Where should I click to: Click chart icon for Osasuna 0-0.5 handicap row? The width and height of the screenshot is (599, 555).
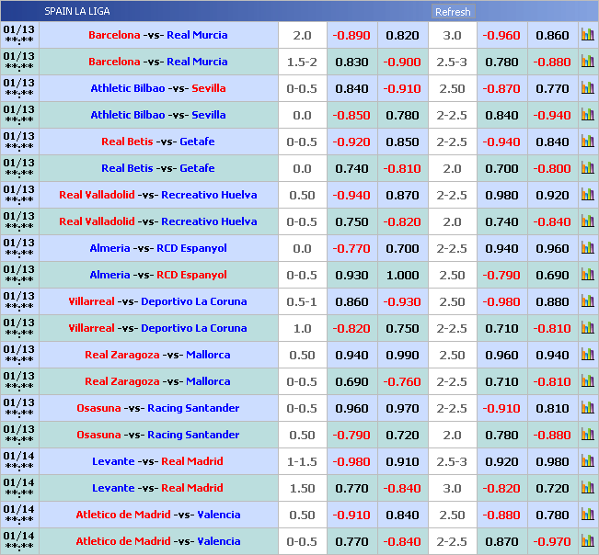click(x=587, y=408)
